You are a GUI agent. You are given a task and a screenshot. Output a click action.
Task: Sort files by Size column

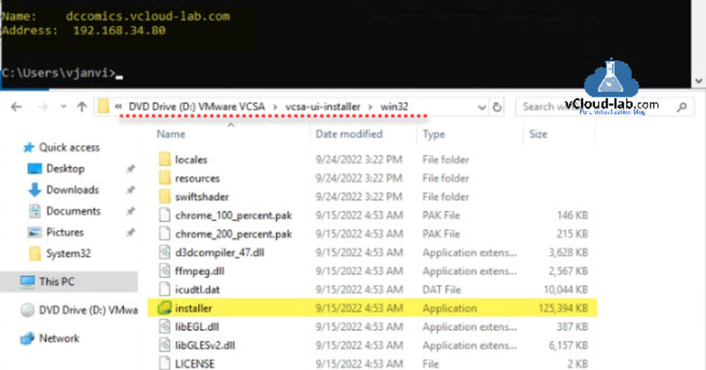[538, 134]
